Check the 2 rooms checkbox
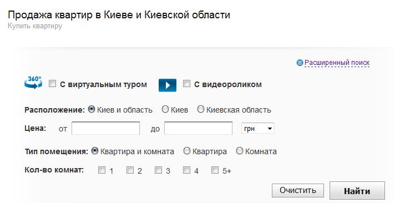The height and width of the screenshot is (203, 395). (130, 170)
